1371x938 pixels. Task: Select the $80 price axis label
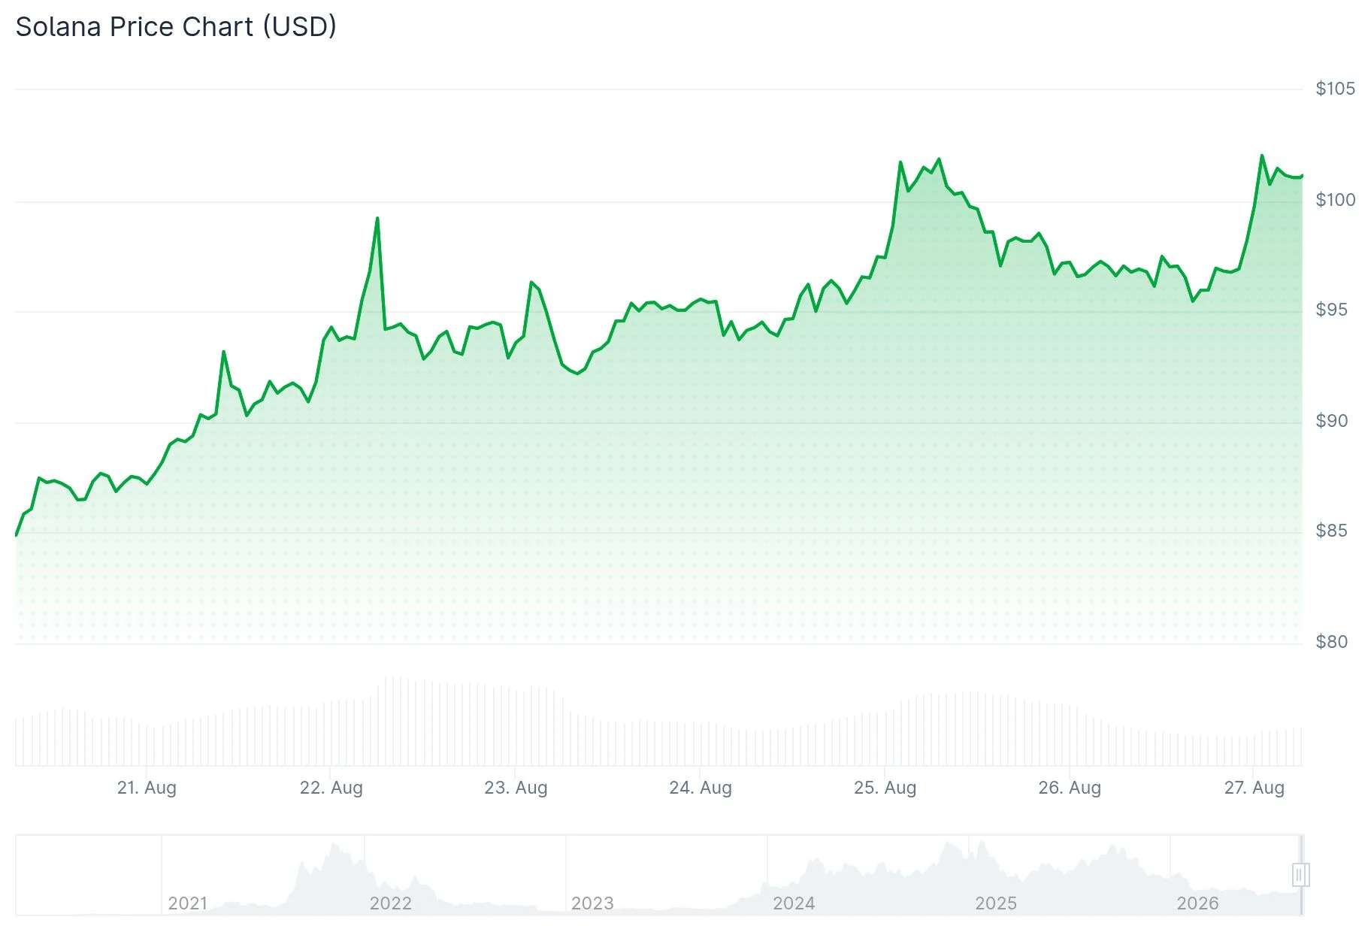[1332, 642]
